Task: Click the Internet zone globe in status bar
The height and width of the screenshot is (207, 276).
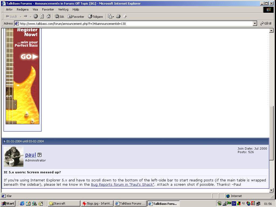Action: [x=228, y=196]
